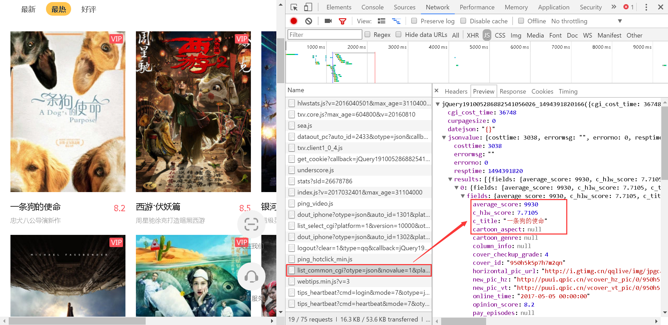The height and width of the screenshot is (325, 668).
Task: Switch to the Sources tab
Action: coord(405,7)
